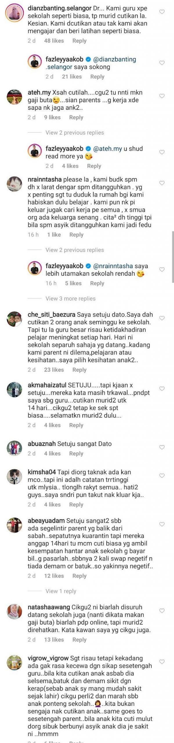The width and height of the screenshot is (174, 743).
Task: Tap the heart on natashaawang's comment
Action: click(162, 611)
